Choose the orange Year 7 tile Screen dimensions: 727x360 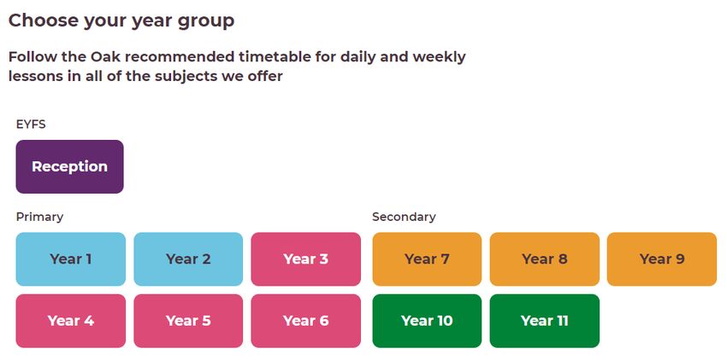(x=427, y=259)
